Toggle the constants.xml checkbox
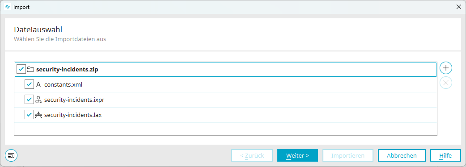The image size is (466, 167). click(29, 84)
